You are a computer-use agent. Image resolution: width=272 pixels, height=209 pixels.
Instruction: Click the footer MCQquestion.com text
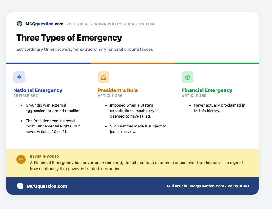click(x=47, y=186)
